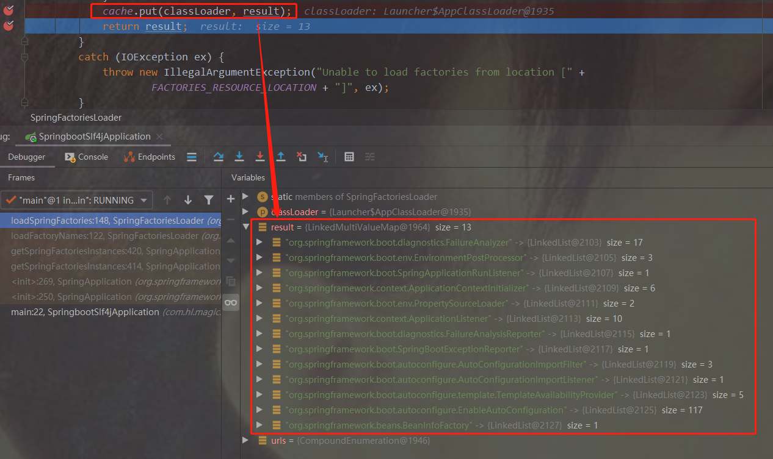
Task: Expand the EnvironmentPostProcessor entry
Action: [x=259, y=257]
